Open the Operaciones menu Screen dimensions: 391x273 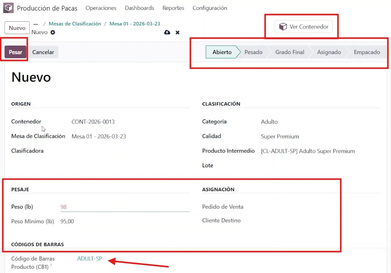(x=101, y=8)
